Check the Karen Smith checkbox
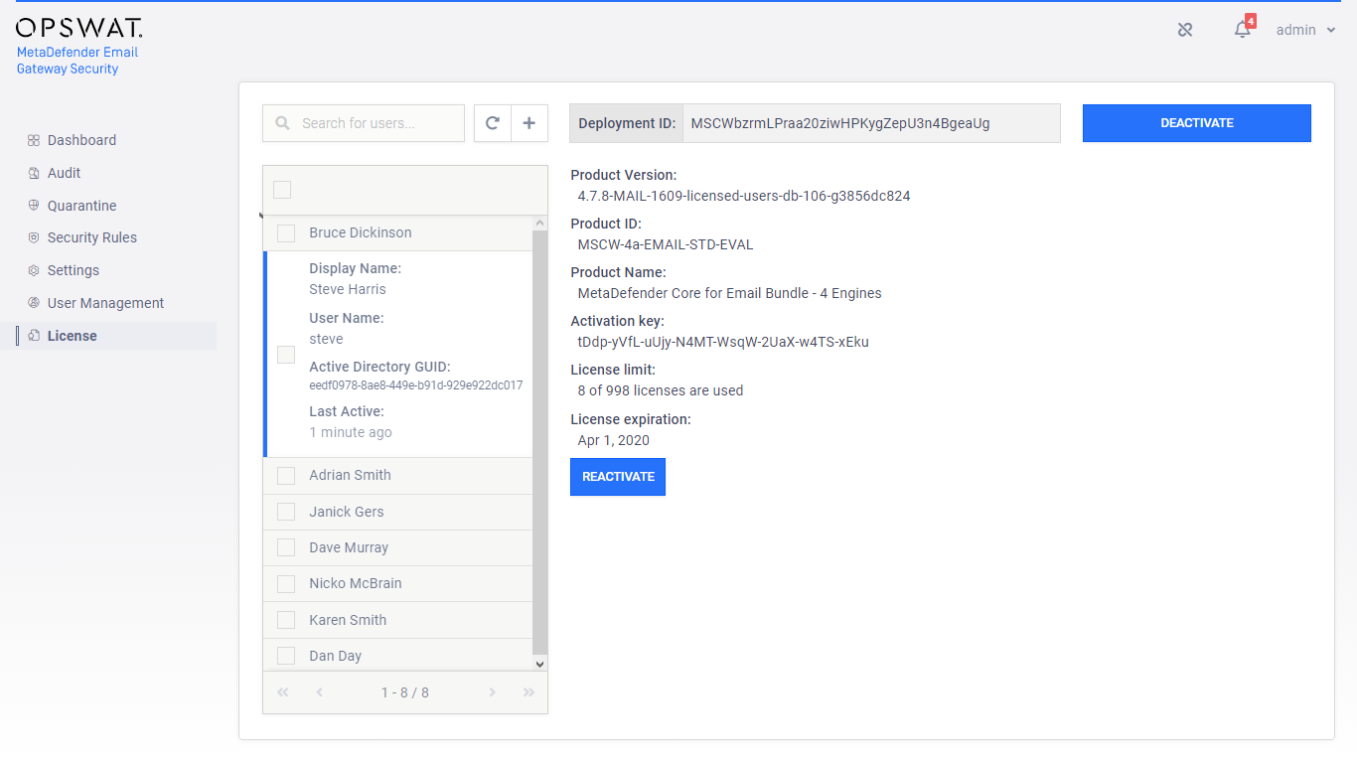Screen dimensions: 1357x763 coord(286,620)
